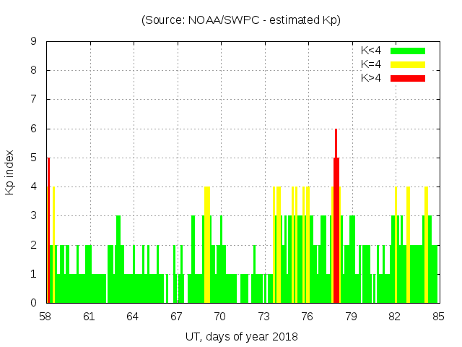
Task: Select the K>4 legend label text
Action: tap(372, 77)
